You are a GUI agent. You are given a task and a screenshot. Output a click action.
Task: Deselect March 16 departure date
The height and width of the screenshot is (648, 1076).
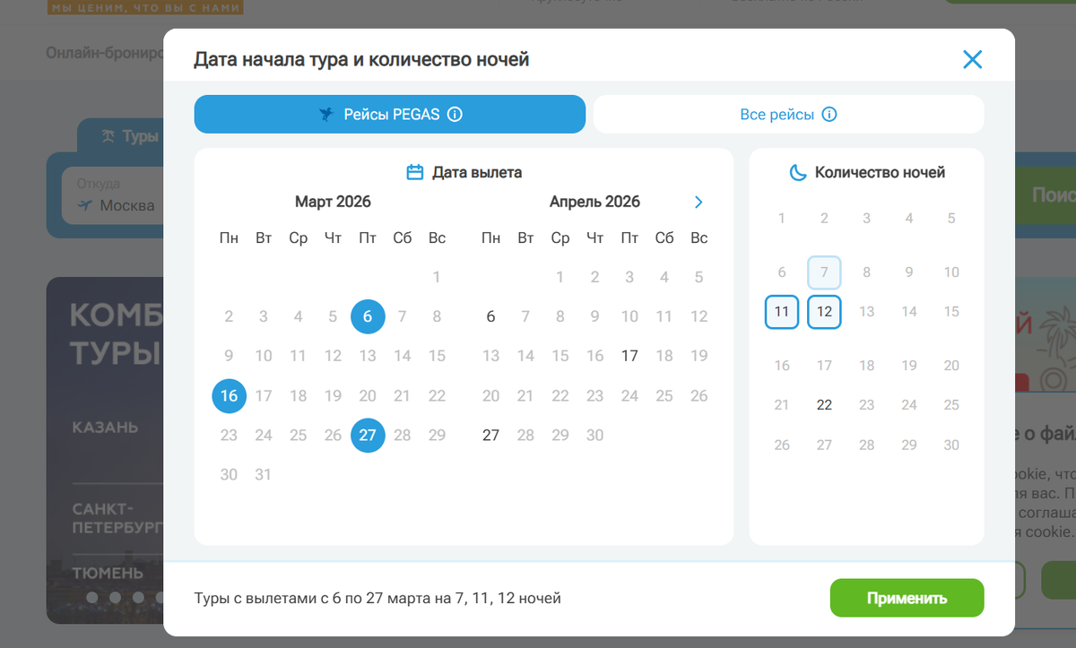229,395
